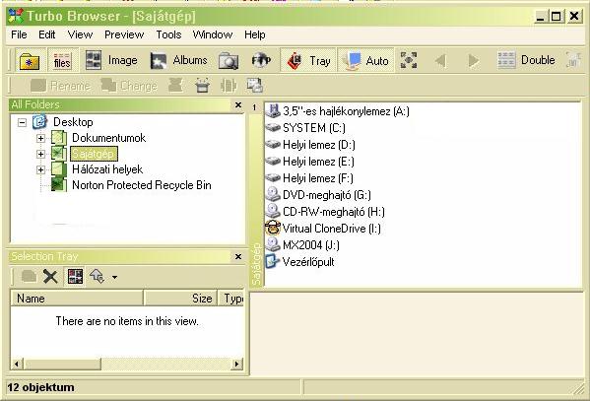Viewport: 590px width, 401px height.
Task: Open the Help menu
Action: (x=255, y=34)
